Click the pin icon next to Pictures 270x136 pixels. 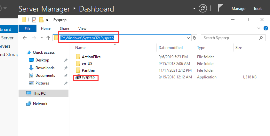66,83
